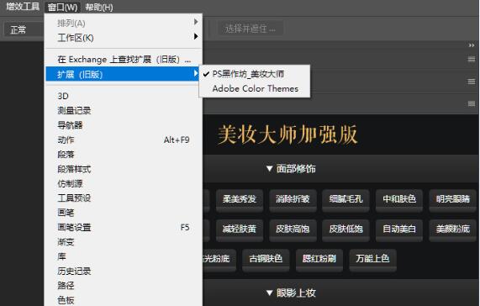Expand the 排列(A) submenu

click(x=124, y=23)
